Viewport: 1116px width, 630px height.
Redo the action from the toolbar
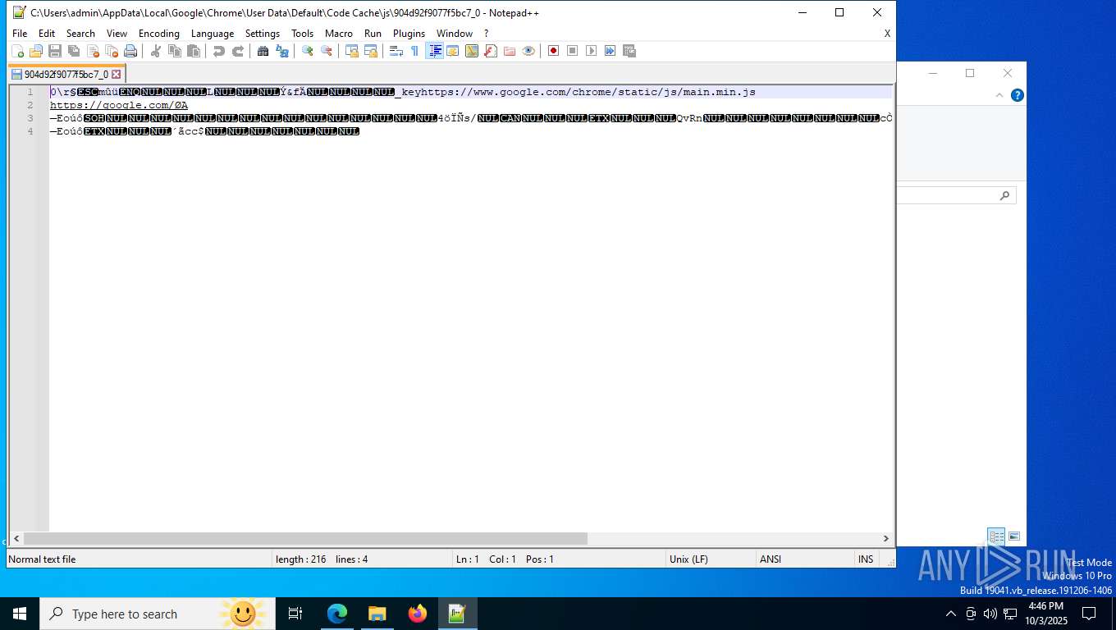coord(238,51)
